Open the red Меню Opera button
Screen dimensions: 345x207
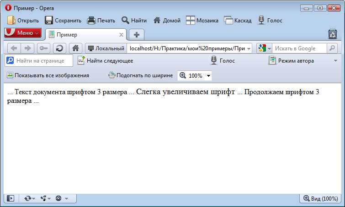[23, 33]
